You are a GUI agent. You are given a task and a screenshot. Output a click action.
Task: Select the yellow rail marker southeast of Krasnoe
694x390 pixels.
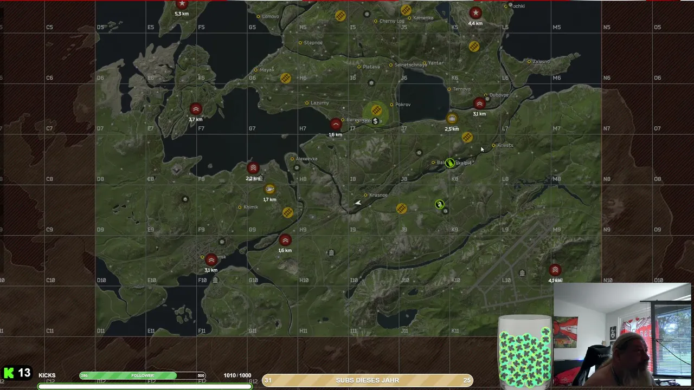click(x=401, y=209)
